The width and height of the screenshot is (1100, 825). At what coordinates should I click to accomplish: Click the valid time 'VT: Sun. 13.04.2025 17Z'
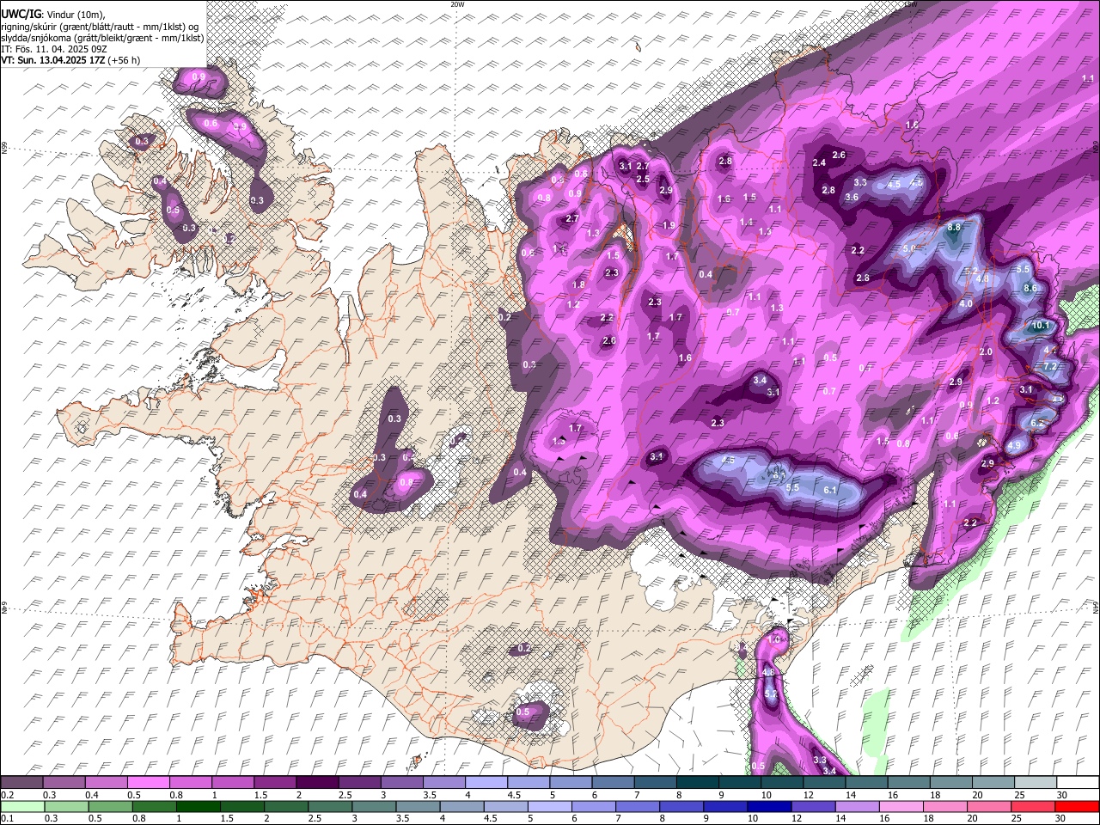click(52, 60)
